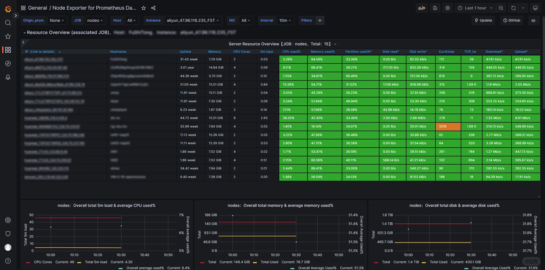The width and height of the screenshot is (545, 270).
Task: Click the orange 1076 CurrEstab cell
Action: point(448,126)
